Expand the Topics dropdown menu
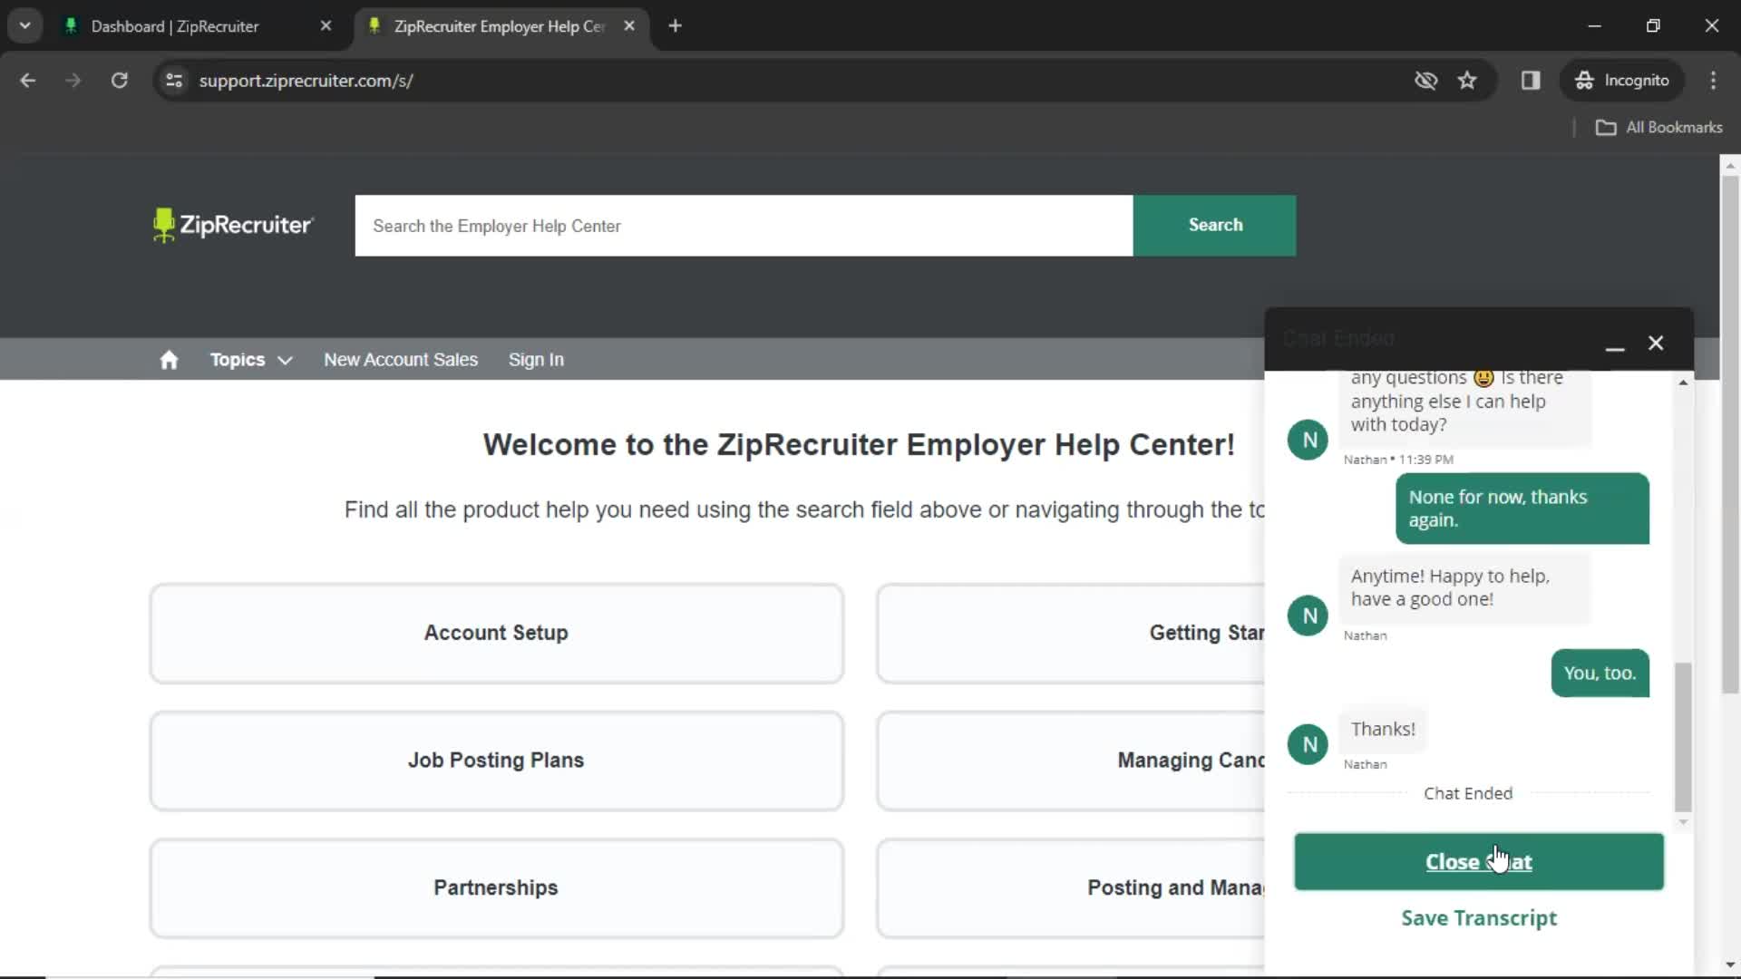Image resolution: width=1741 pixels, height=979 pixels. tap(251, 360)
